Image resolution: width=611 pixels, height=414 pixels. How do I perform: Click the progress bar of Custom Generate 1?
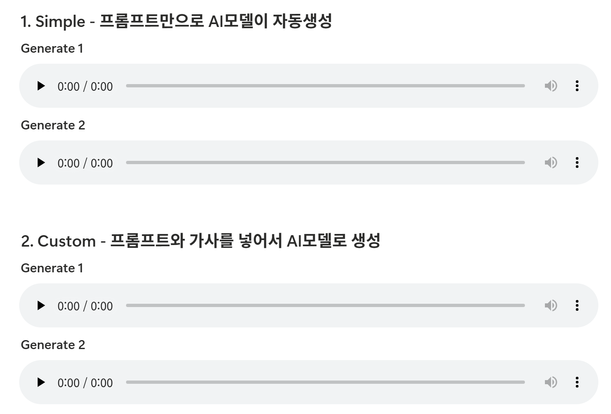click(326, 305)
